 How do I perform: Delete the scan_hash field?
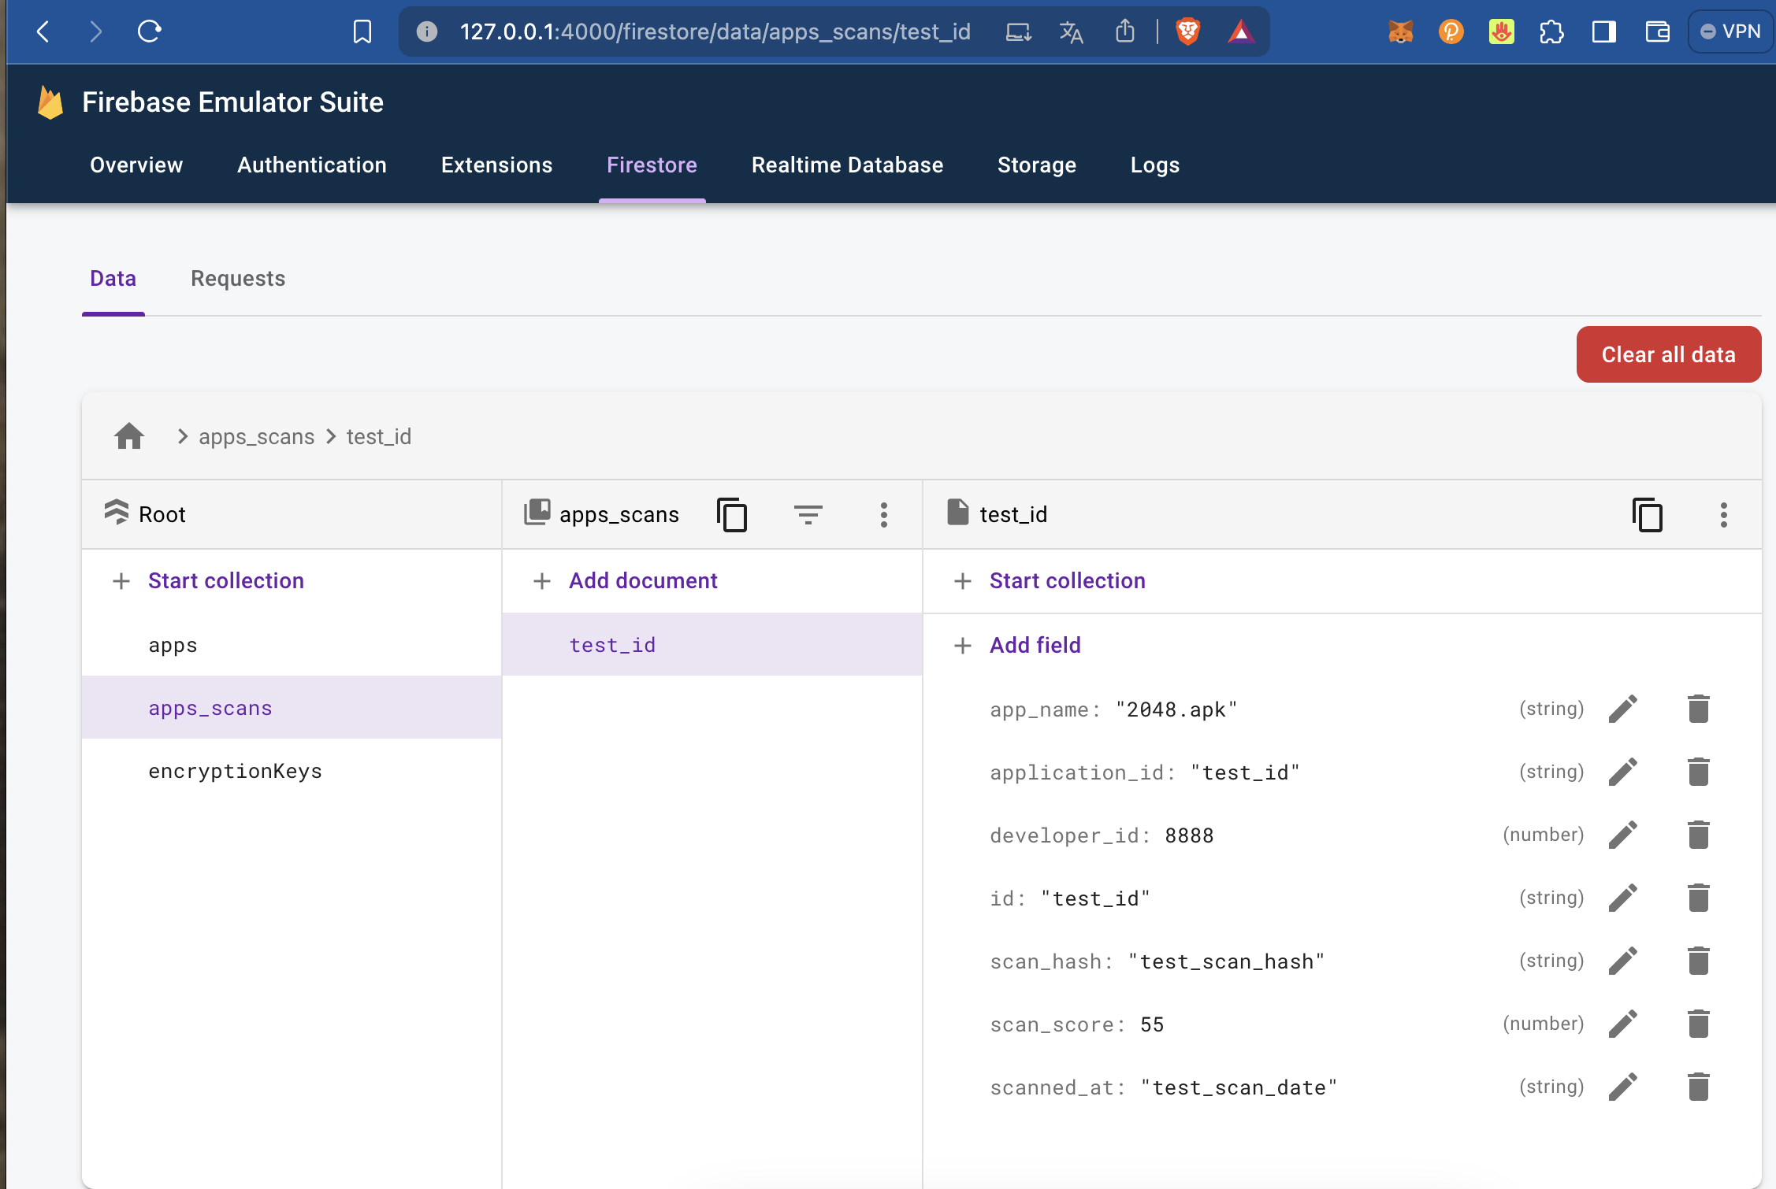(x=1699, y=961)
